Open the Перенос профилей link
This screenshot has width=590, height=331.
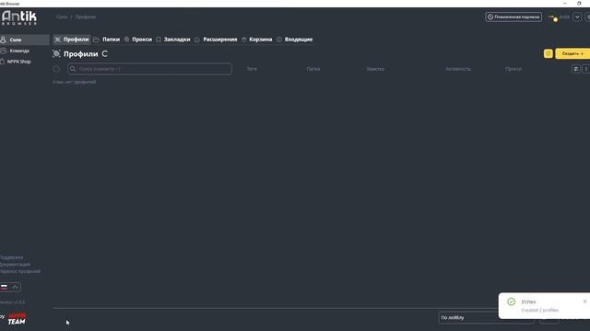(20, 271)
